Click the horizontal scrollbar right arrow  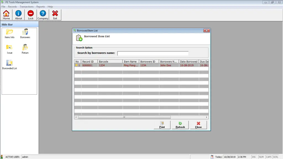[207, 117]
